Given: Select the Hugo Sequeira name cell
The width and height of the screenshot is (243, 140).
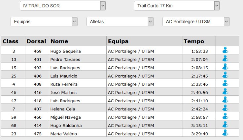Looking at the screenshot, I should point(65,51).
